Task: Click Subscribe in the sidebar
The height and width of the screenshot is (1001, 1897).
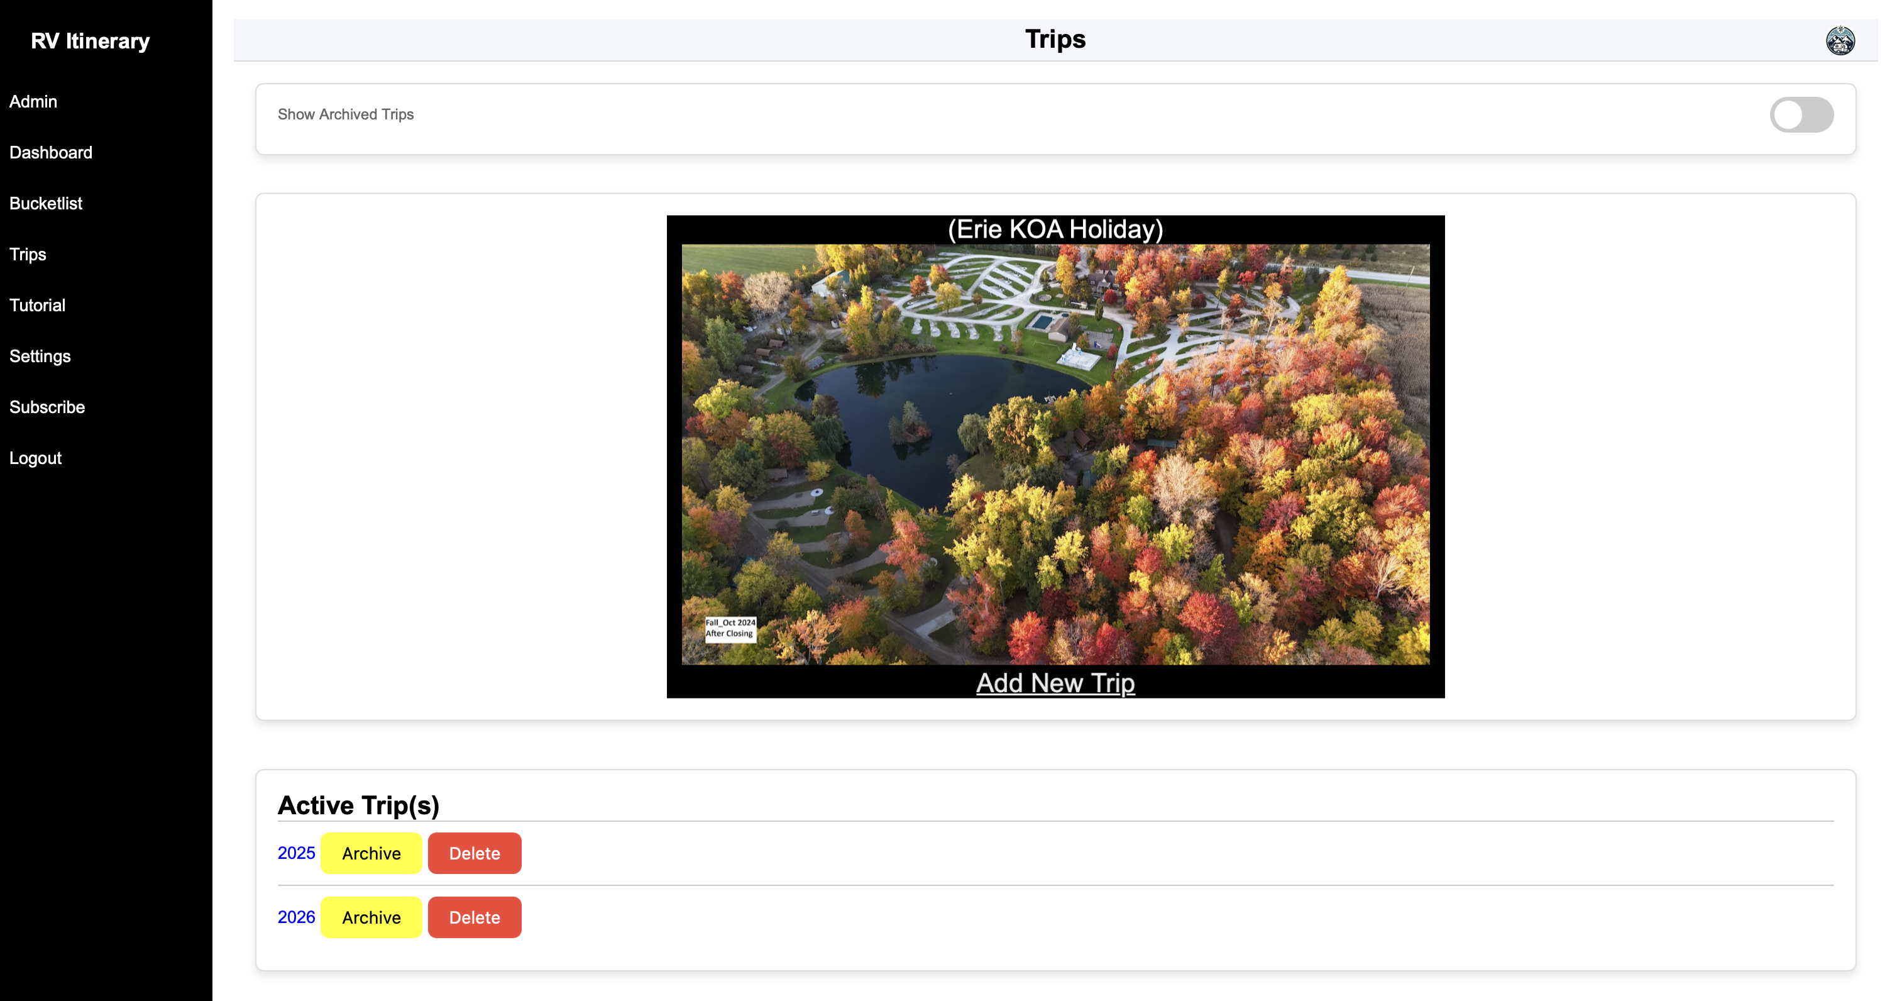Action: (47, 407)
